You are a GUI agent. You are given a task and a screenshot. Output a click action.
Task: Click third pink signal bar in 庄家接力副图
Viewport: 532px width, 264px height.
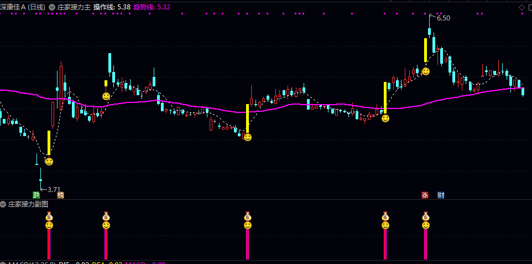tap(247, 244)
